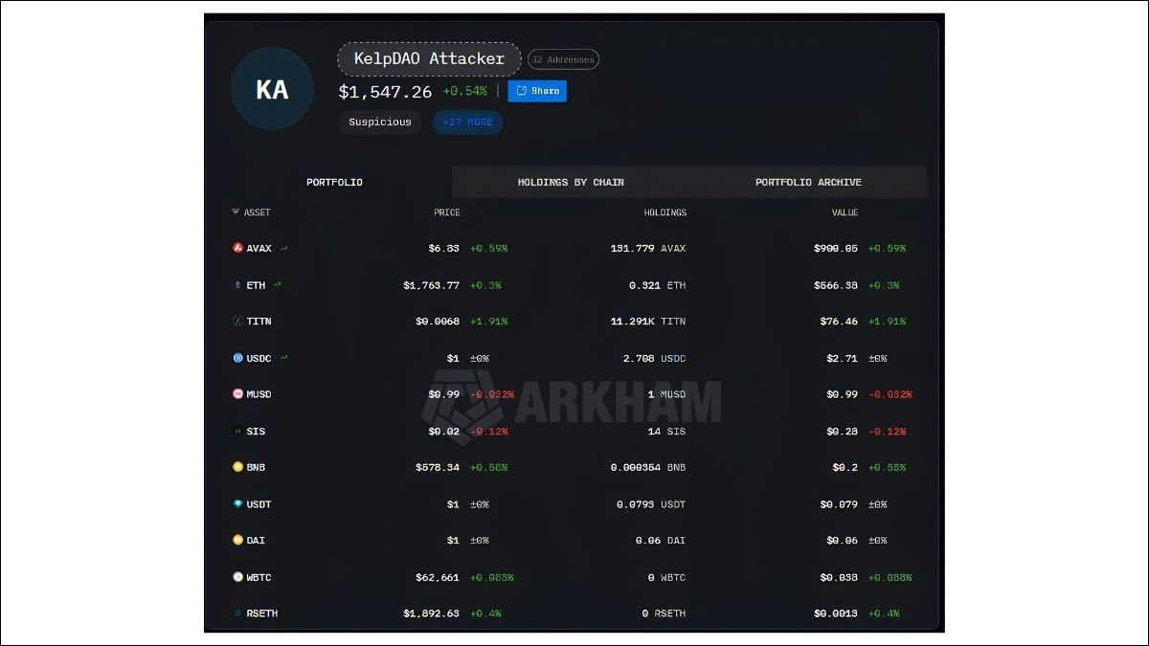Sort by the VALUE column header
The height and width of the screenshot is (646, 1149).
(x=845, y=212)
